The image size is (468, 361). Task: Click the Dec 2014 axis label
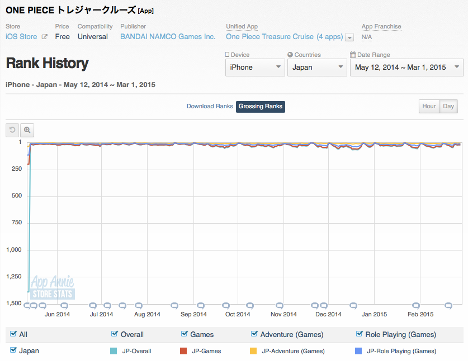(328, 314)
